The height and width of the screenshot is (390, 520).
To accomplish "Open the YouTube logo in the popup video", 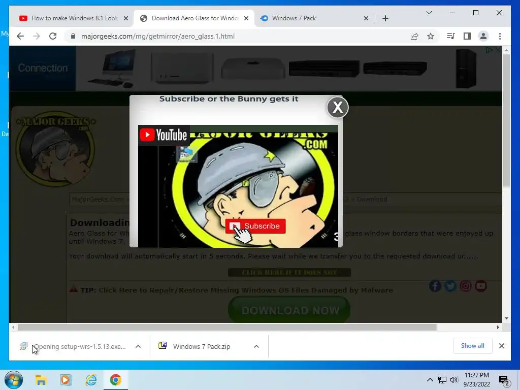I will click(164, 135).
